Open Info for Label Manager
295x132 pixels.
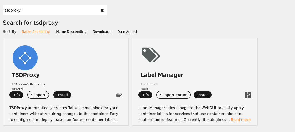145,95
